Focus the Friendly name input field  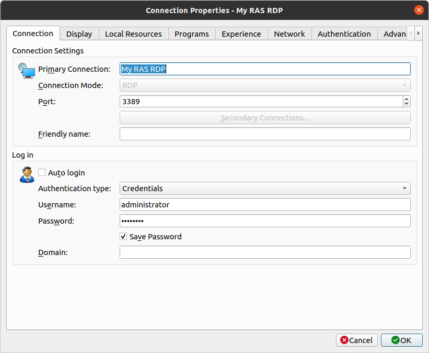265,134
